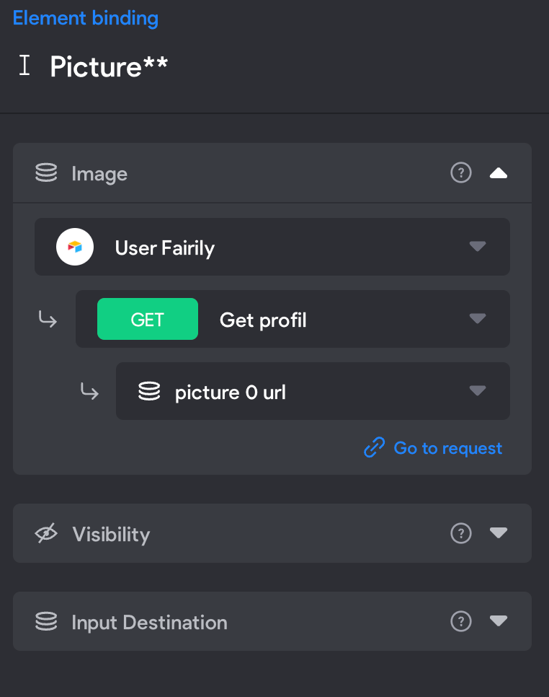
Task: Click the text cursor icon beside Picture**
Action: point(24,66)
